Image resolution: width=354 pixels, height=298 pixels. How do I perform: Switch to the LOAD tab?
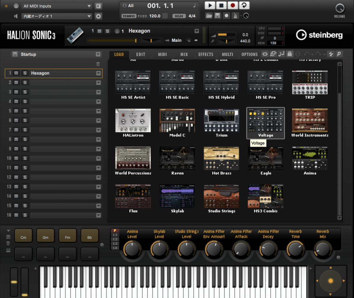tap(119, 54)
